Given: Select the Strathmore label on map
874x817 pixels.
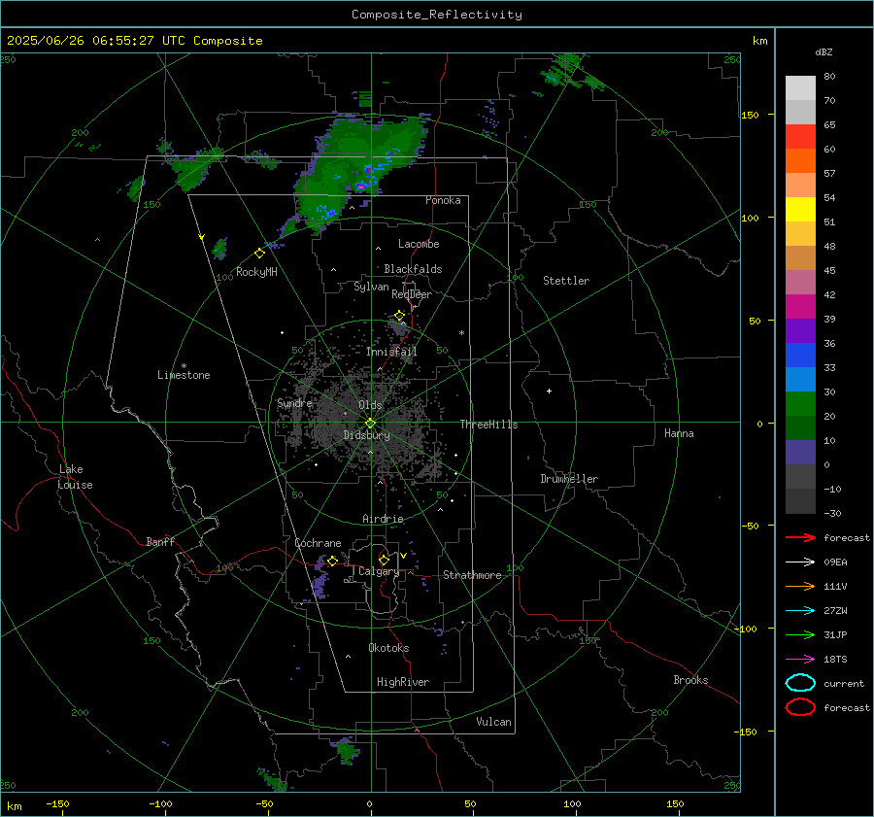Looking at the screenshot, I should pos(472,575).
